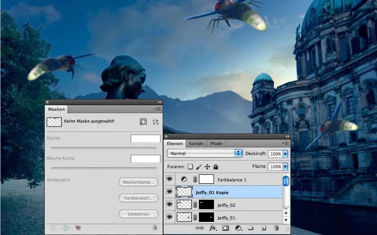Click the layers list scrollbar thumb
The height and width of the screenshot is (235, 377).
[286, 181]
